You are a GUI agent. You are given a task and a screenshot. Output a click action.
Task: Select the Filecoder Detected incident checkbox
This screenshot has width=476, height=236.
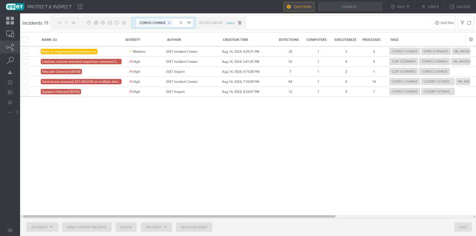coord(25,71)
